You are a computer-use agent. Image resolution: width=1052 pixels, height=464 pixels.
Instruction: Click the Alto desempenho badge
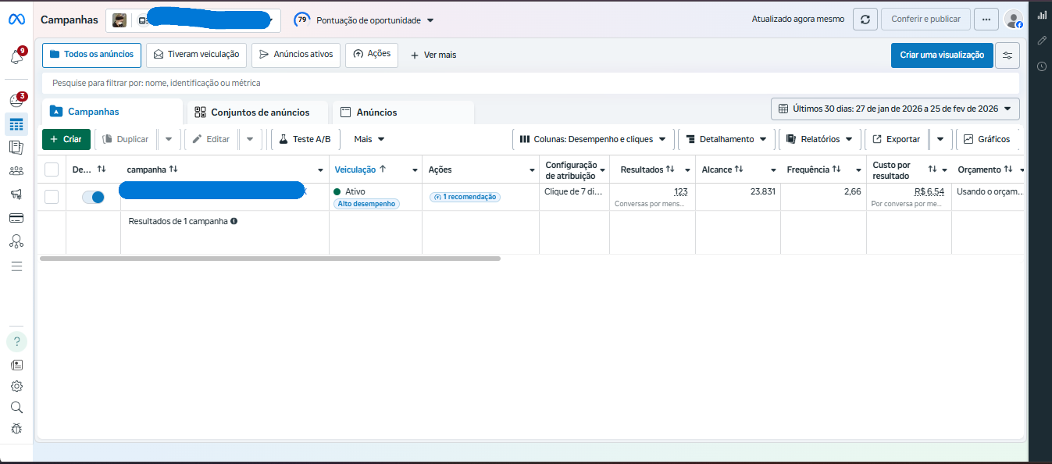367,204
